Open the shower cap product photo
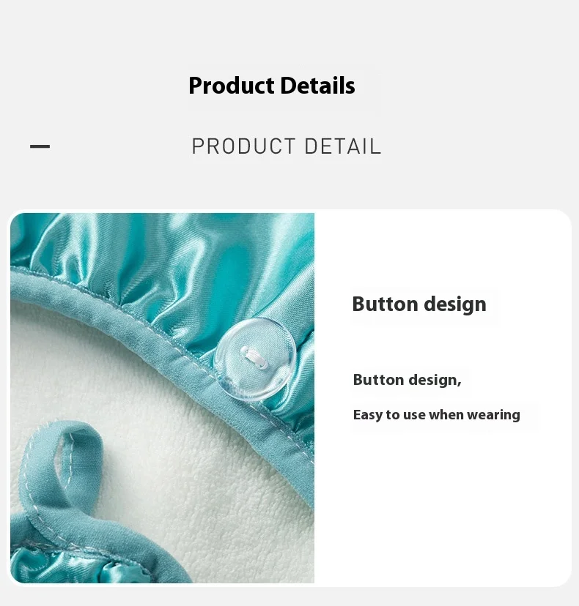The height and width of the screenshot is (606, 579). click(x=162, y=397)
